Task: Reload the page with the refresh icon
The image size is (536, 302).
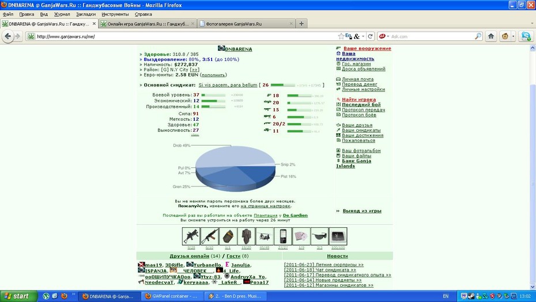Action: point(370,36)
